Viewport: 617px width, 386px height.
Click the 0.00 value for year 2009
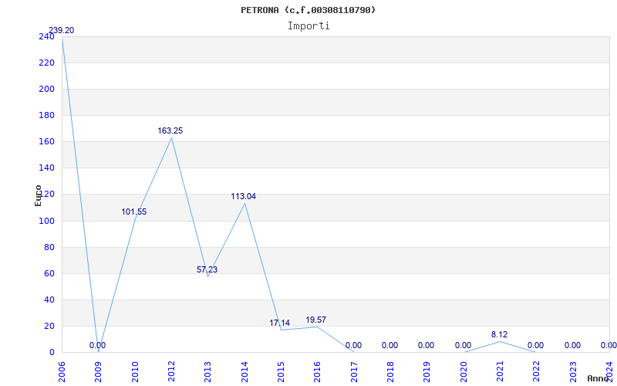point(98,345)
